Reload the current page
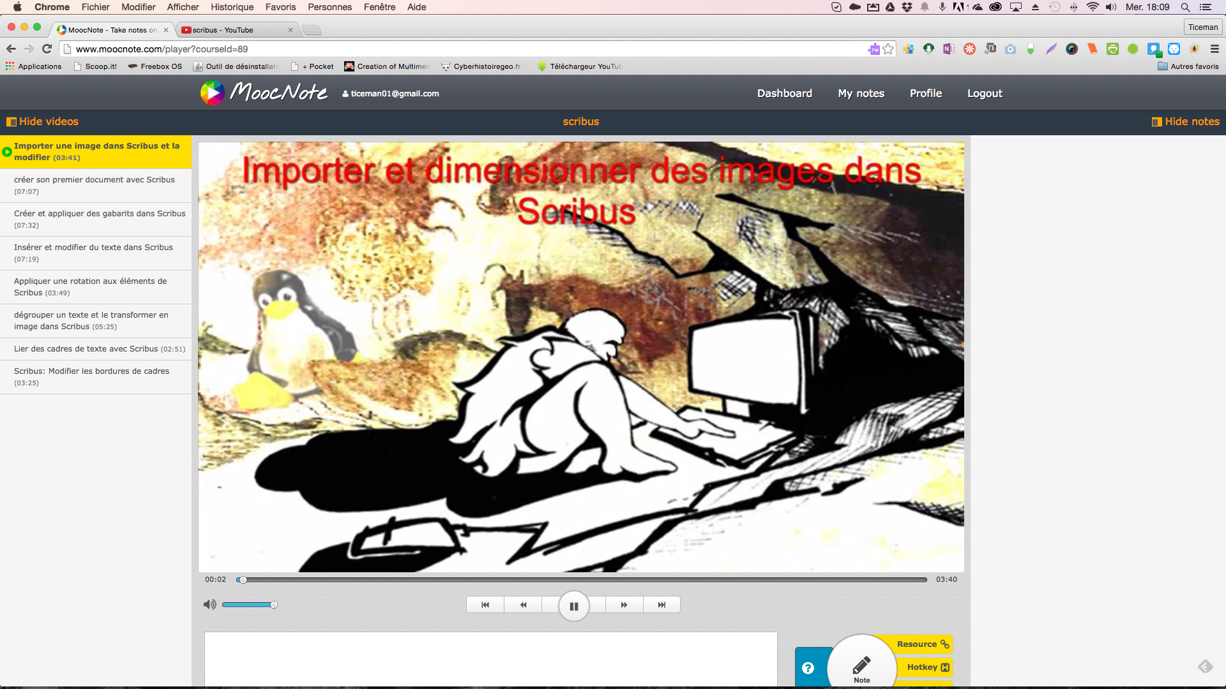 [x=47, y=49]
